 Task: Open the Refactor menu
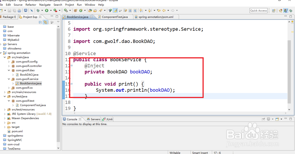pyautogui.click(x=31, y=5)
